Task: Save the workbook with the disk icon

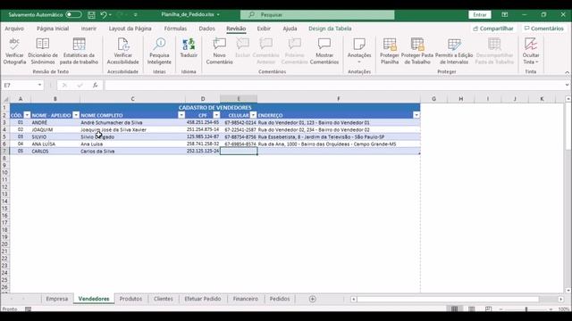Action: [x=91, y=14]
